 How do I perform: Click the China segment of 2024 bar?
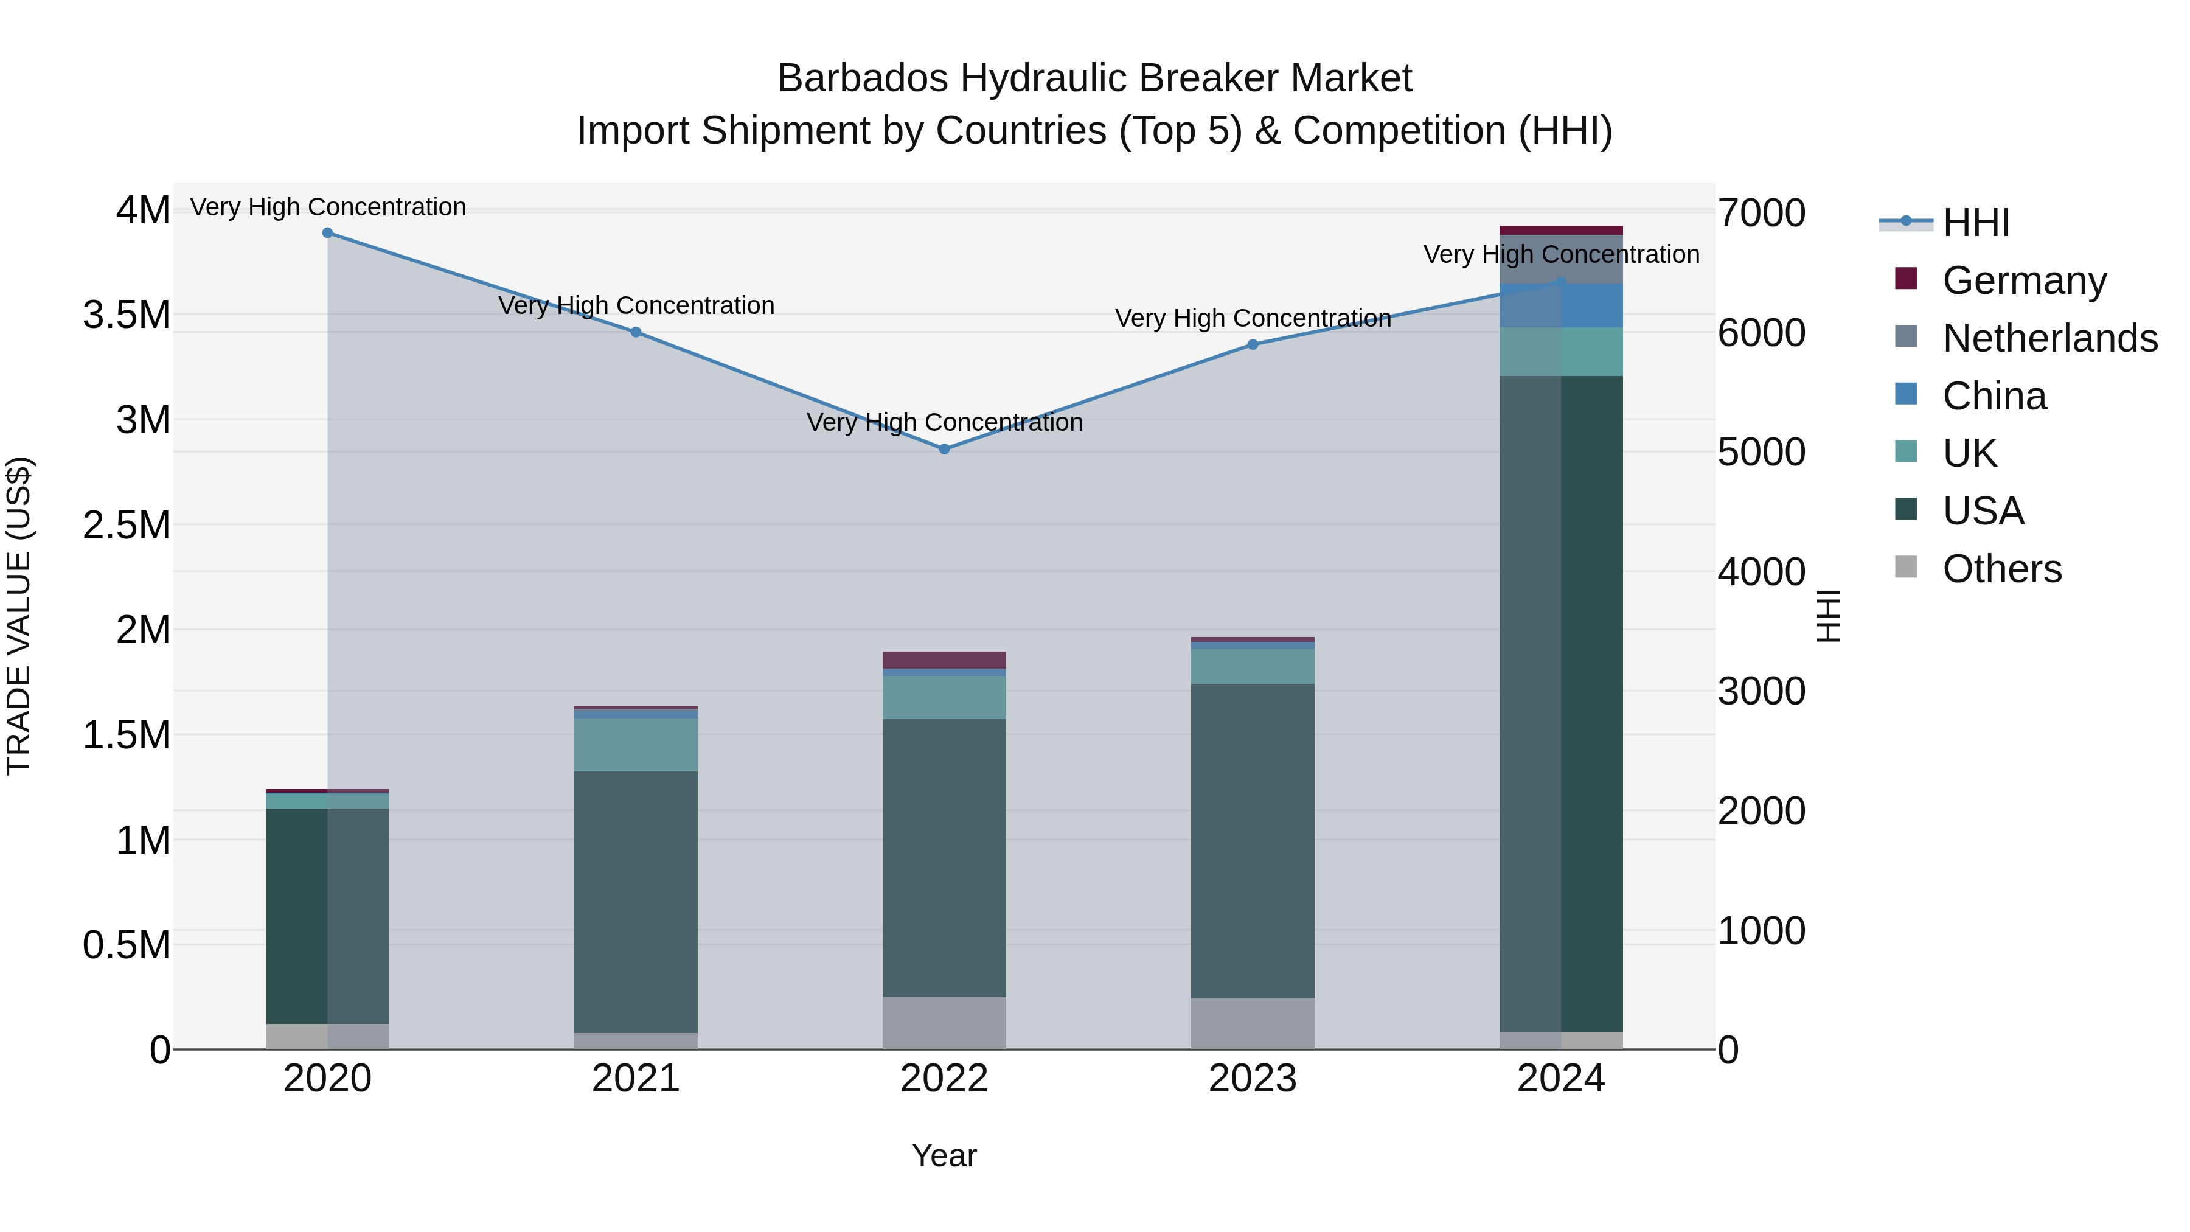pos(1561,306)
